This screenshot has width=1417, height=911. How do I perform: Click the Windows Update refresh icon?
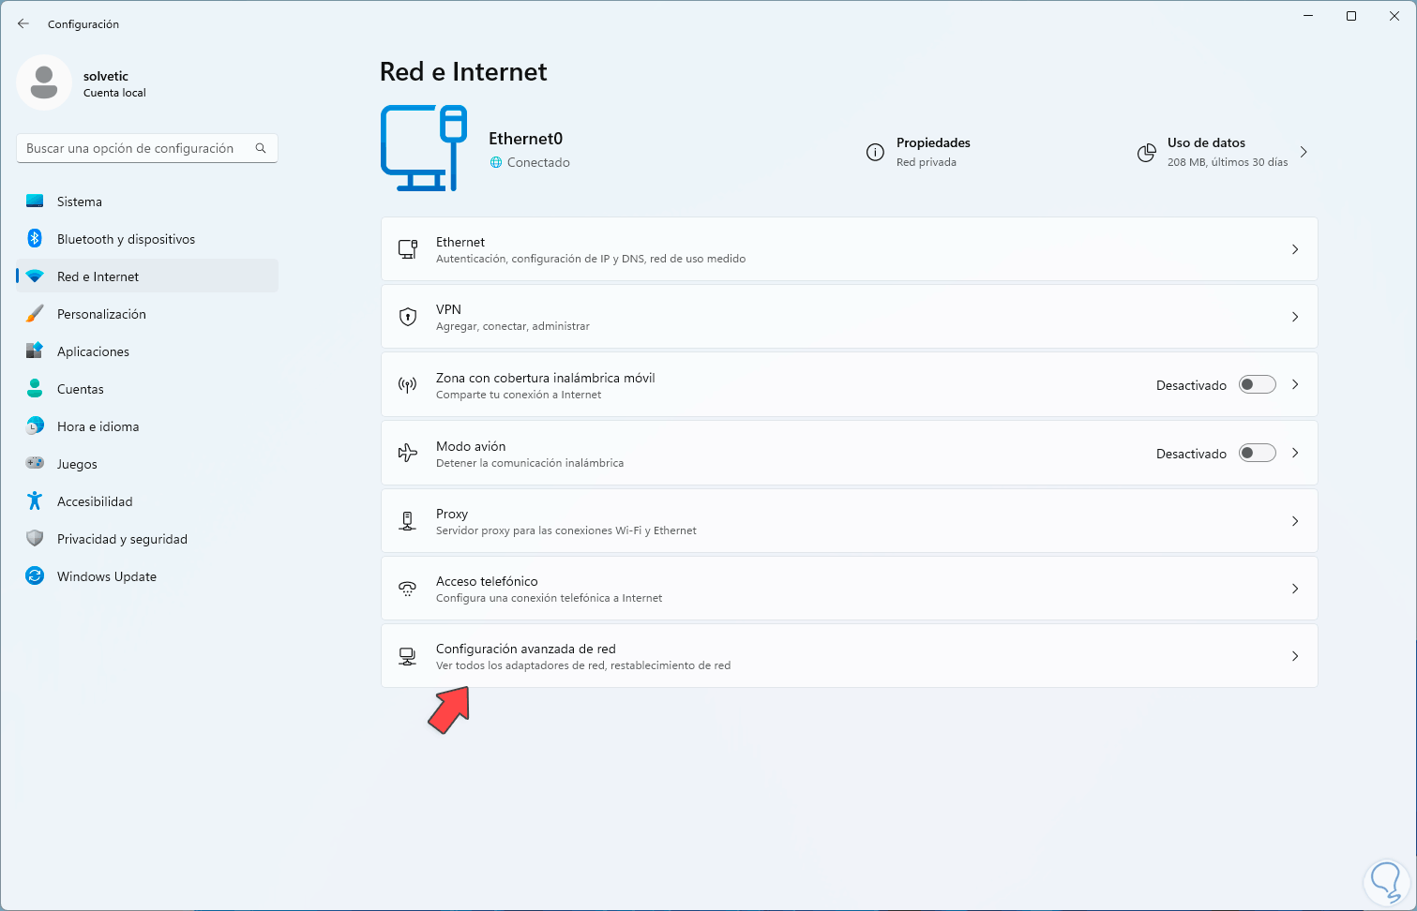[x=35, y=576]
